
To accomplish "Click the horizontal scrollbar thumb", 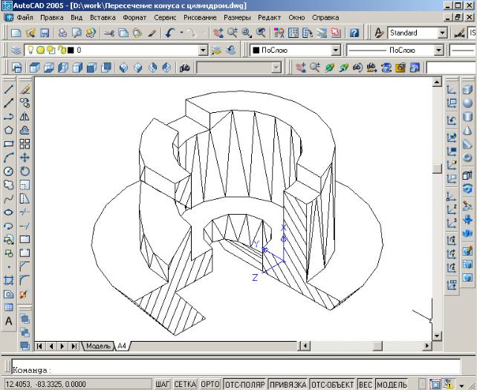I will tap(377, 346).
